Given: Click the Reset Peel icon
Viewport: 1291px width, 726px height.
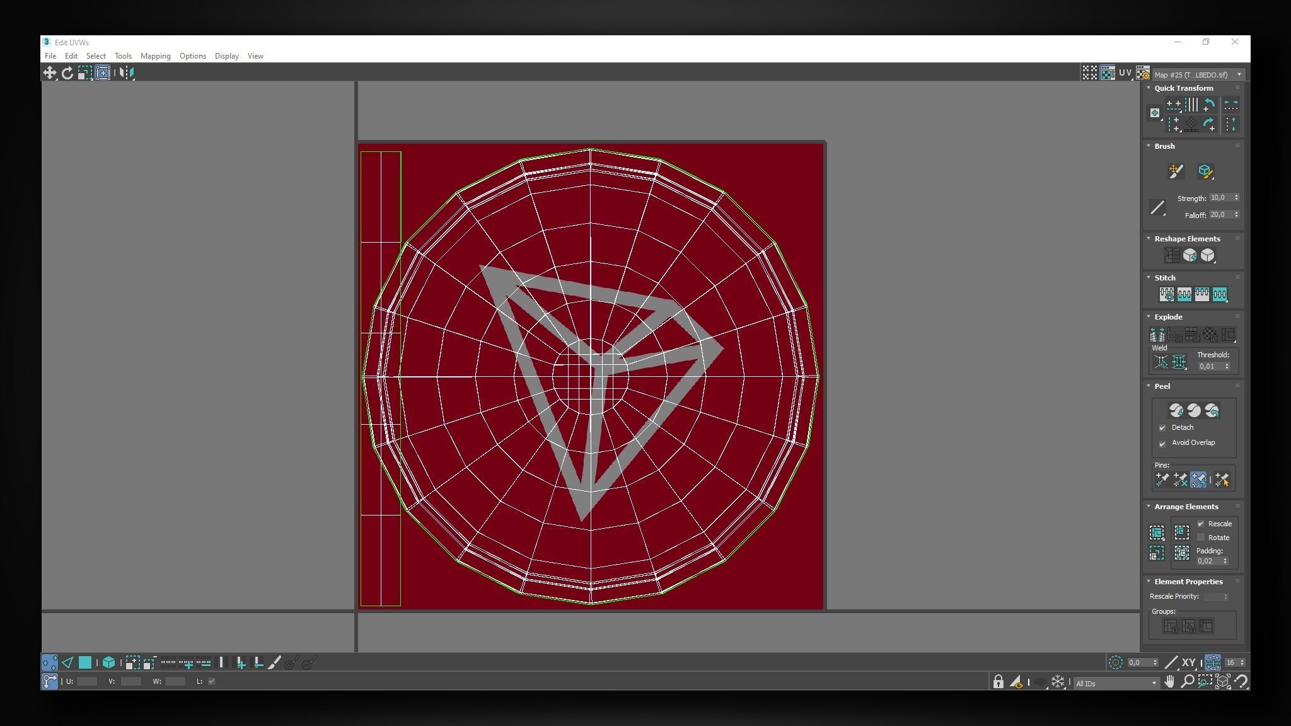Looking at the screenshot, I should coord(1212,411).
